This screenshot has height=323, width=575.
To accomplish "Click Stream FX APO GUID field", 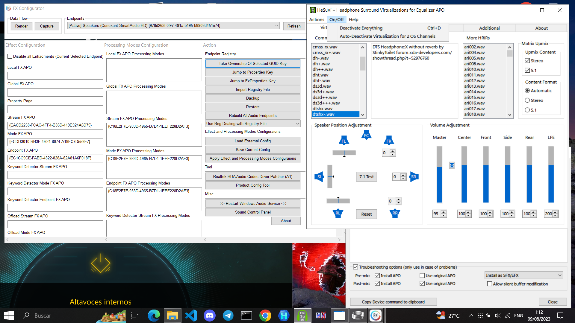I will tap(55, 125).
